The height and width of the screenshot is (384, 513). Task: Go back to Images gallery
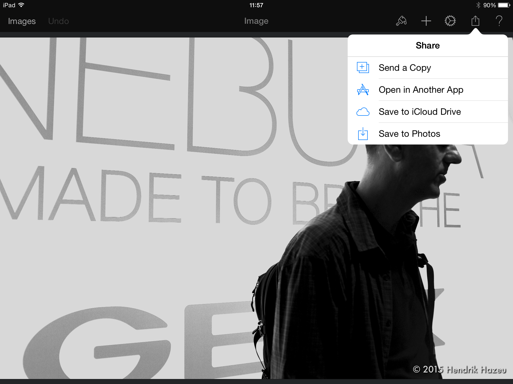(22, 21)
